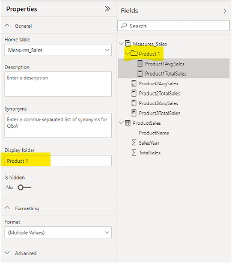
Task: Click the Display folder label
Action: pos(20,150)
